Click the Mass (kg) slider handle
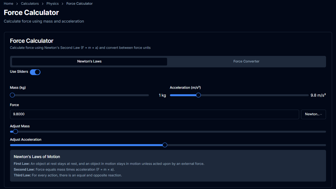The image size is (336, 189). 12,95
